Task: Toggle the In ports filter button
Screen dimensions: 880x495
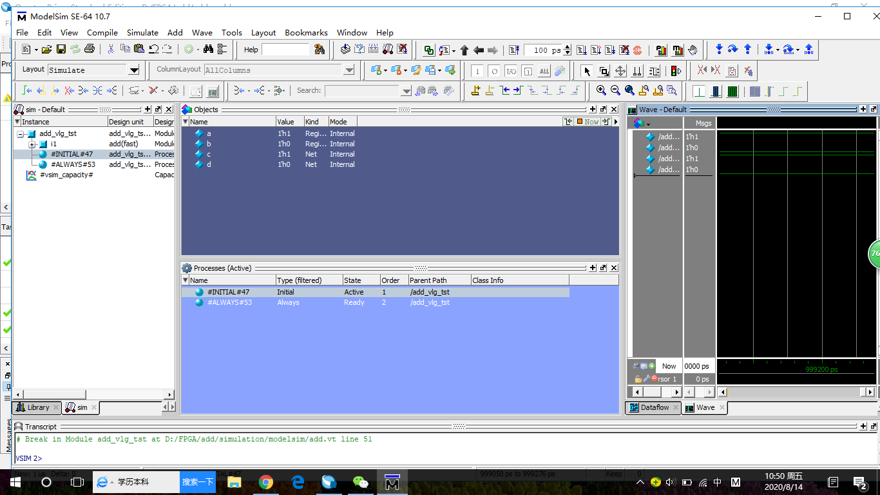Action: pos(477,70)
